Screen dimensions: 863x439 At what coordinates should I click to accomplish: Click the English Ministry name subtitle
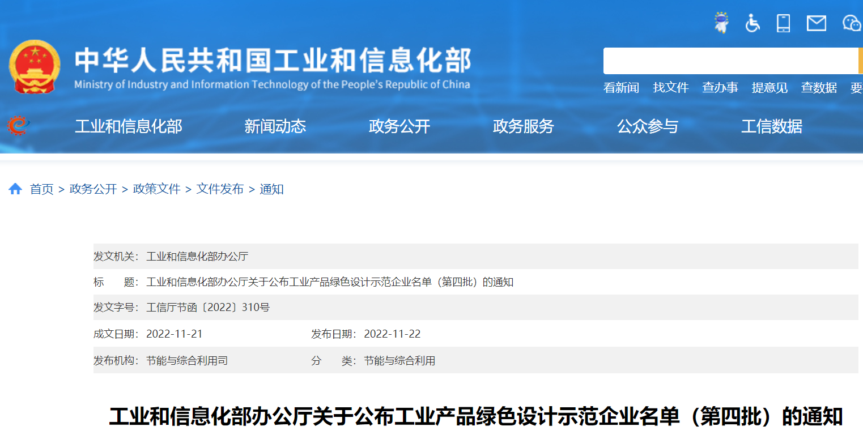pyautogui.click(x=272, y=84)
